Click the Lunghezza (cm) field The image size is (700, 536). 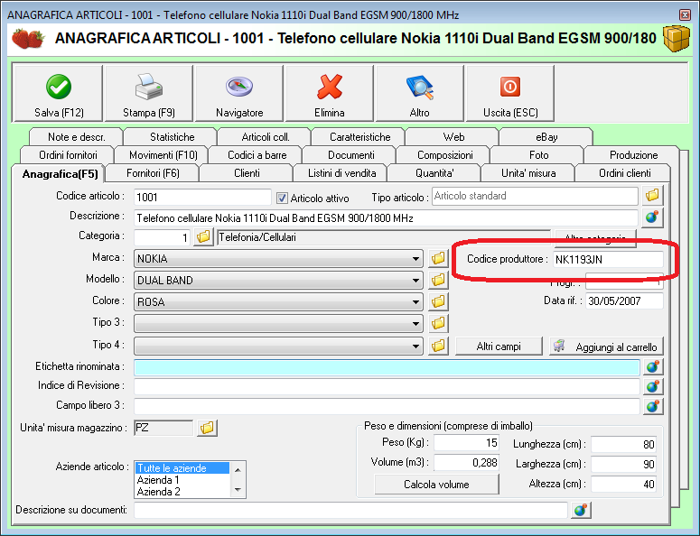[x=623, y=444]
